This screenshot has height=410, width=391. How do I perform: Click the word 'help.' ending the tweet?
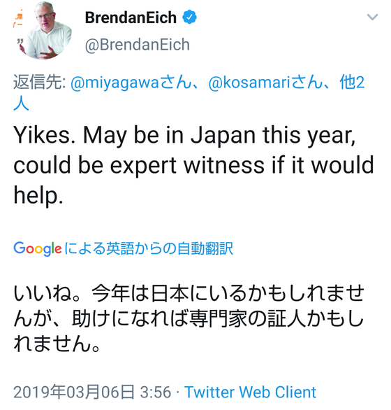(38, 195)
